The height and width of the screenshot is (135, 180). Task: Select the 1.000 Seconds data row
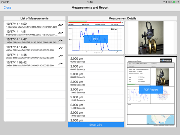click(x=96, y=91)
